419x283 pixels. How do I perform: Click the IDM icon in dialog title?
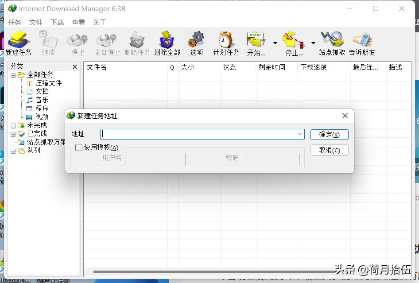coord(71,116)
